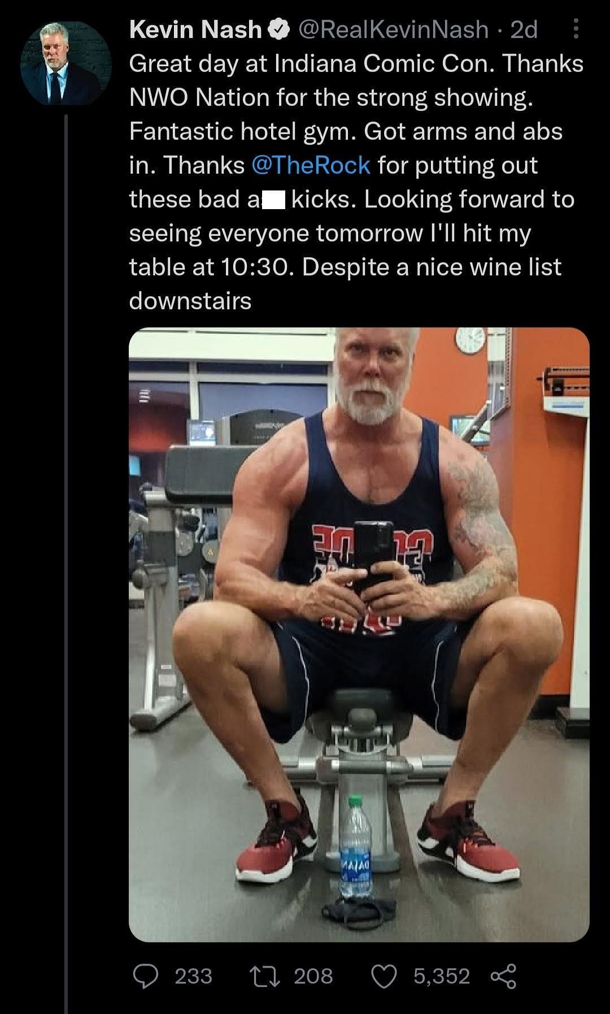Screen dimensions: 610x1014
Task: Open the gym selfie photo
Action: 359,634
